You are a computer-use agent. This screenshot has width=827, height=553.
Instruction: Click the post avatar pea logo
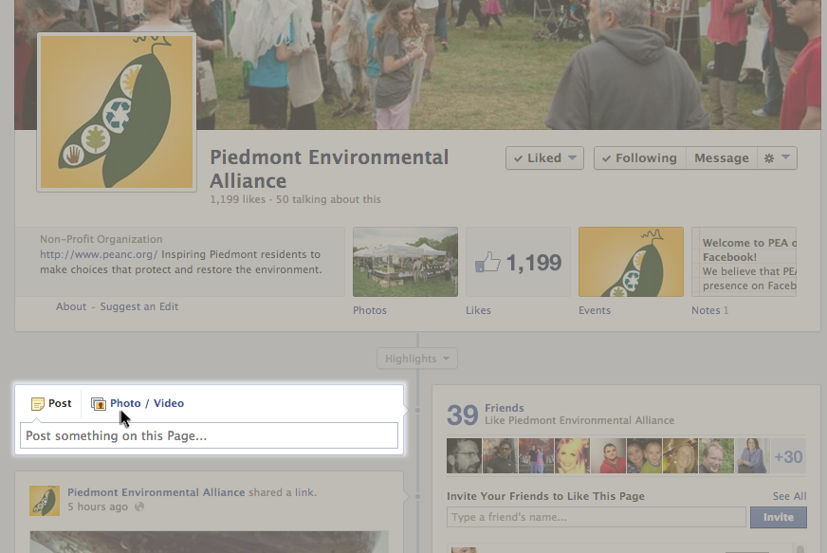pyautogui.click(x=45, y=501)
